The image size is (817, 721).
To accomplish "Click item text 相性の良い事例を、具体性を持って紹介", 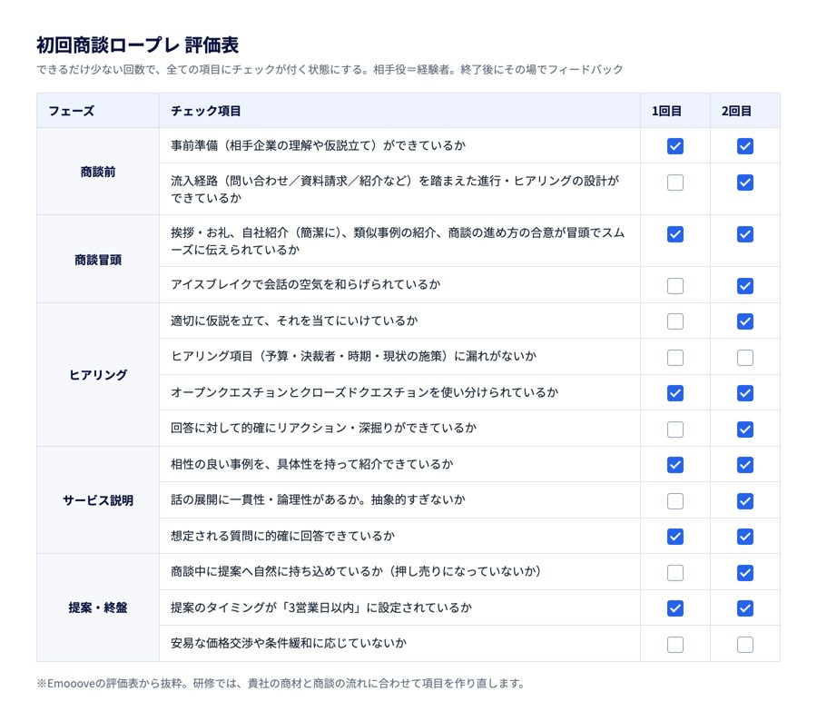I will click(x=311, y=464).
